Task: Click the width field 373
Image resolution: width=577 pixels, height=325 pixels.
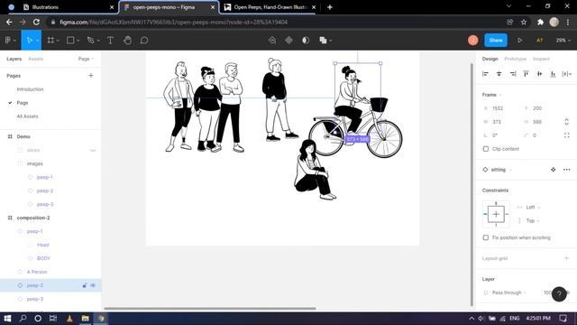Action: click(500, 122)
